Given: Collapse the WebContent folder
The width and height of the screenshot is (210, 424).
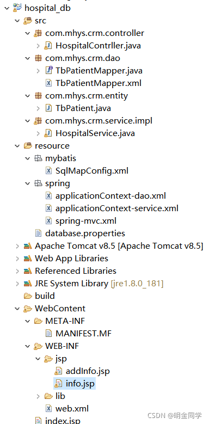Looking at the screenshot, I should tap(17, 309).
